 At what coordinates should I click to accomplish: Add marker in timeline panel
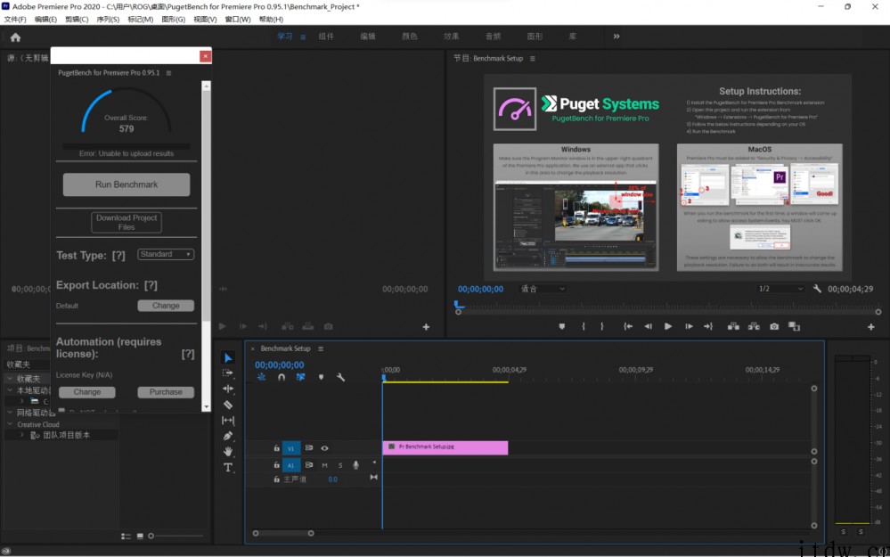point(321,377)
